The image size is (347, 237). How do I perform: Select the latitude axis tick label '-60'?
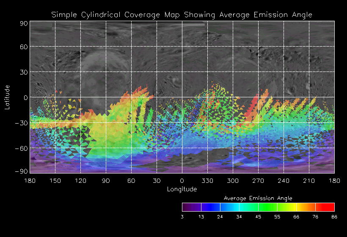(x=22, y=148)
